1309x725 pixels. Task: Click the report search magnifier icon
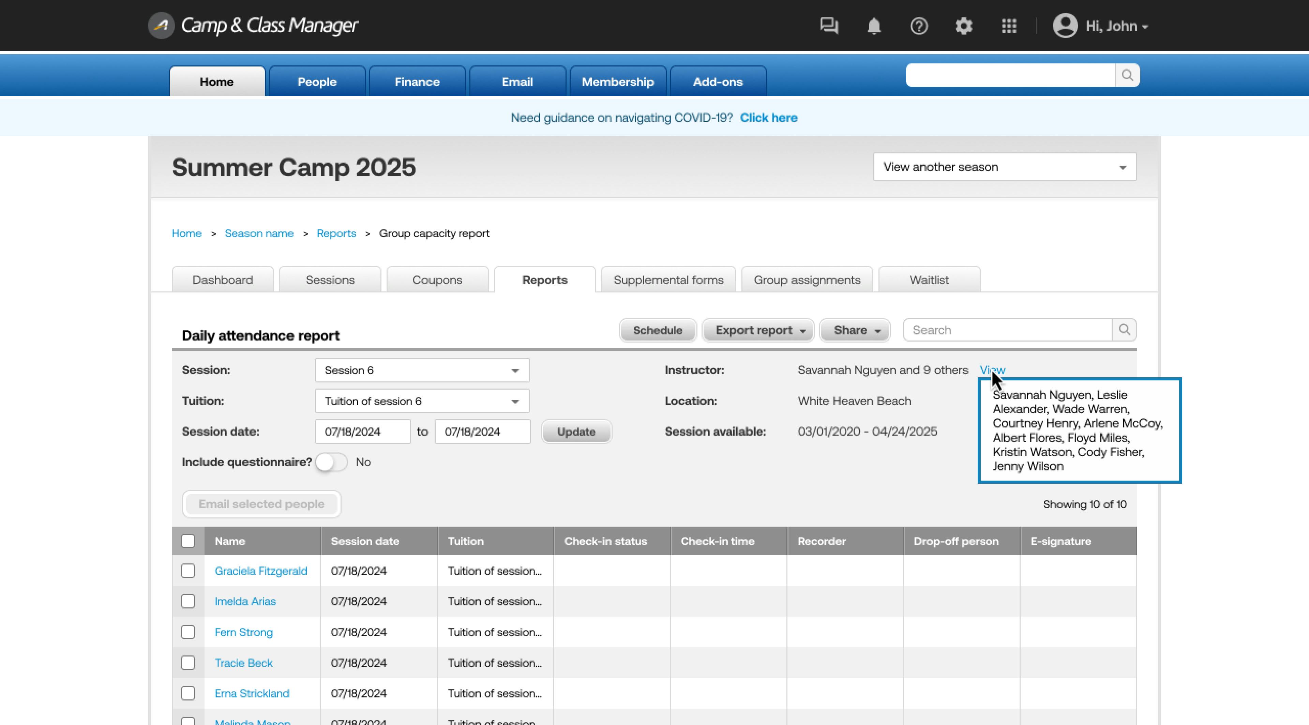coord(1125,330)
